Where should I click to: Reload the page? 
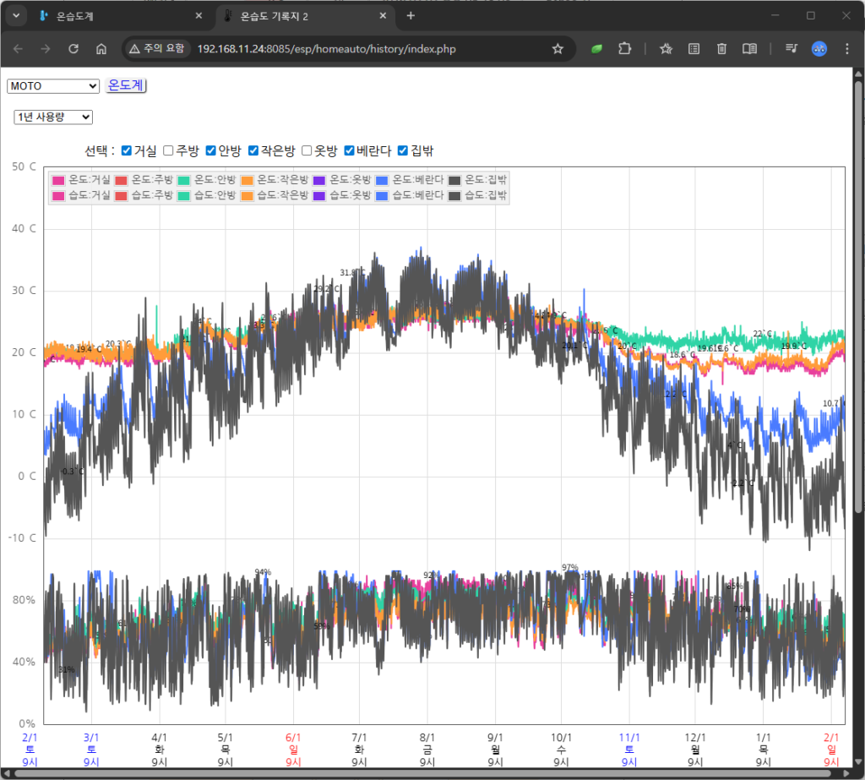[73, 49]
